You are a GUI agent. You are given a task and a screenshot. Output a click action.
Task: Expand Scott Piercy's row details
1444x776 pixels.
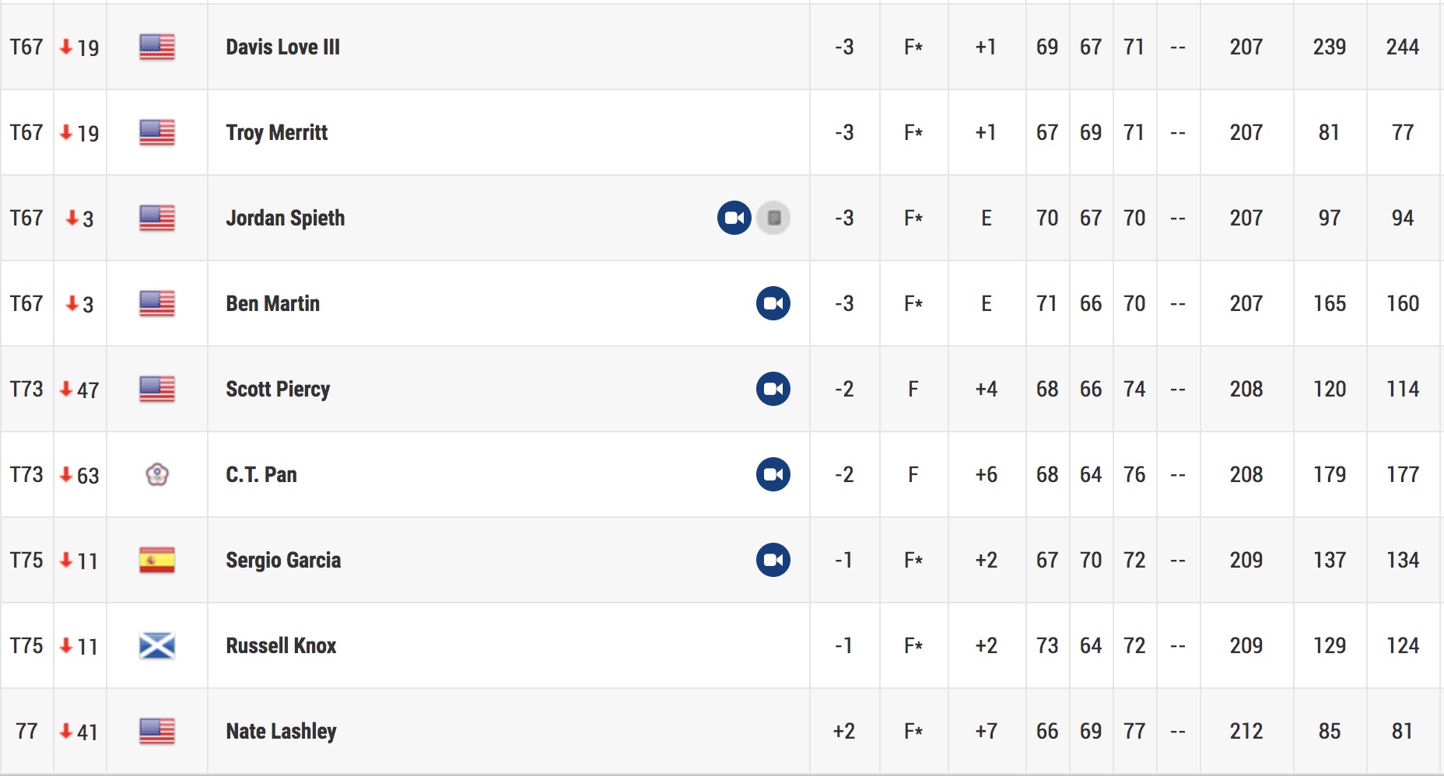tap(722, 389)
